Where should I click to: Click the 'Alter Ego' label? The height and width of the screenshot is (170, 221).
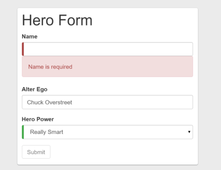pos(34,89)
